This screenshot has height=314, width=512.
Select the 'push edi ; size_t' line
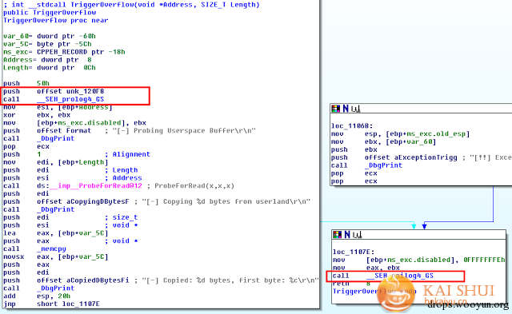70,217
